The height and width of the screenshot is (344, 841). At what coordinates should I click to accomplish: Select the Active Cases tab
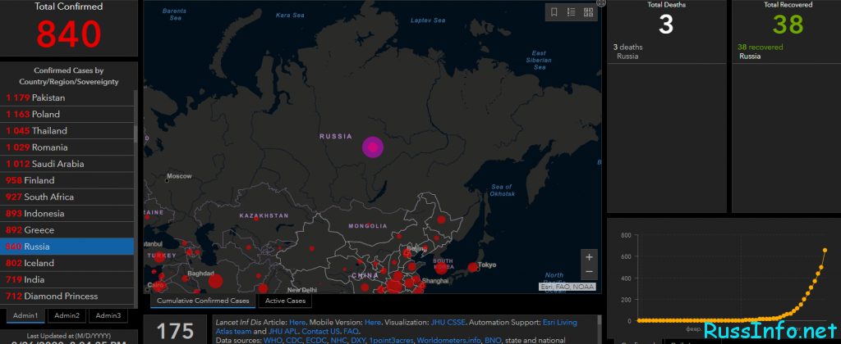coord(285,301)
